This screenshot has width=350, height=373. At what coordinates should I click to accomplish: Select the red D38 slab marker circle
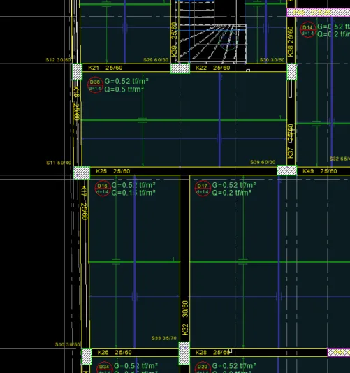[95, 85]
